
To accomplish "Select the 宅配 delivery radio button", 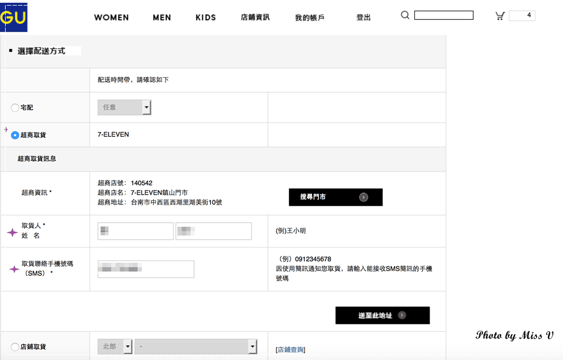I will point(15,107).
